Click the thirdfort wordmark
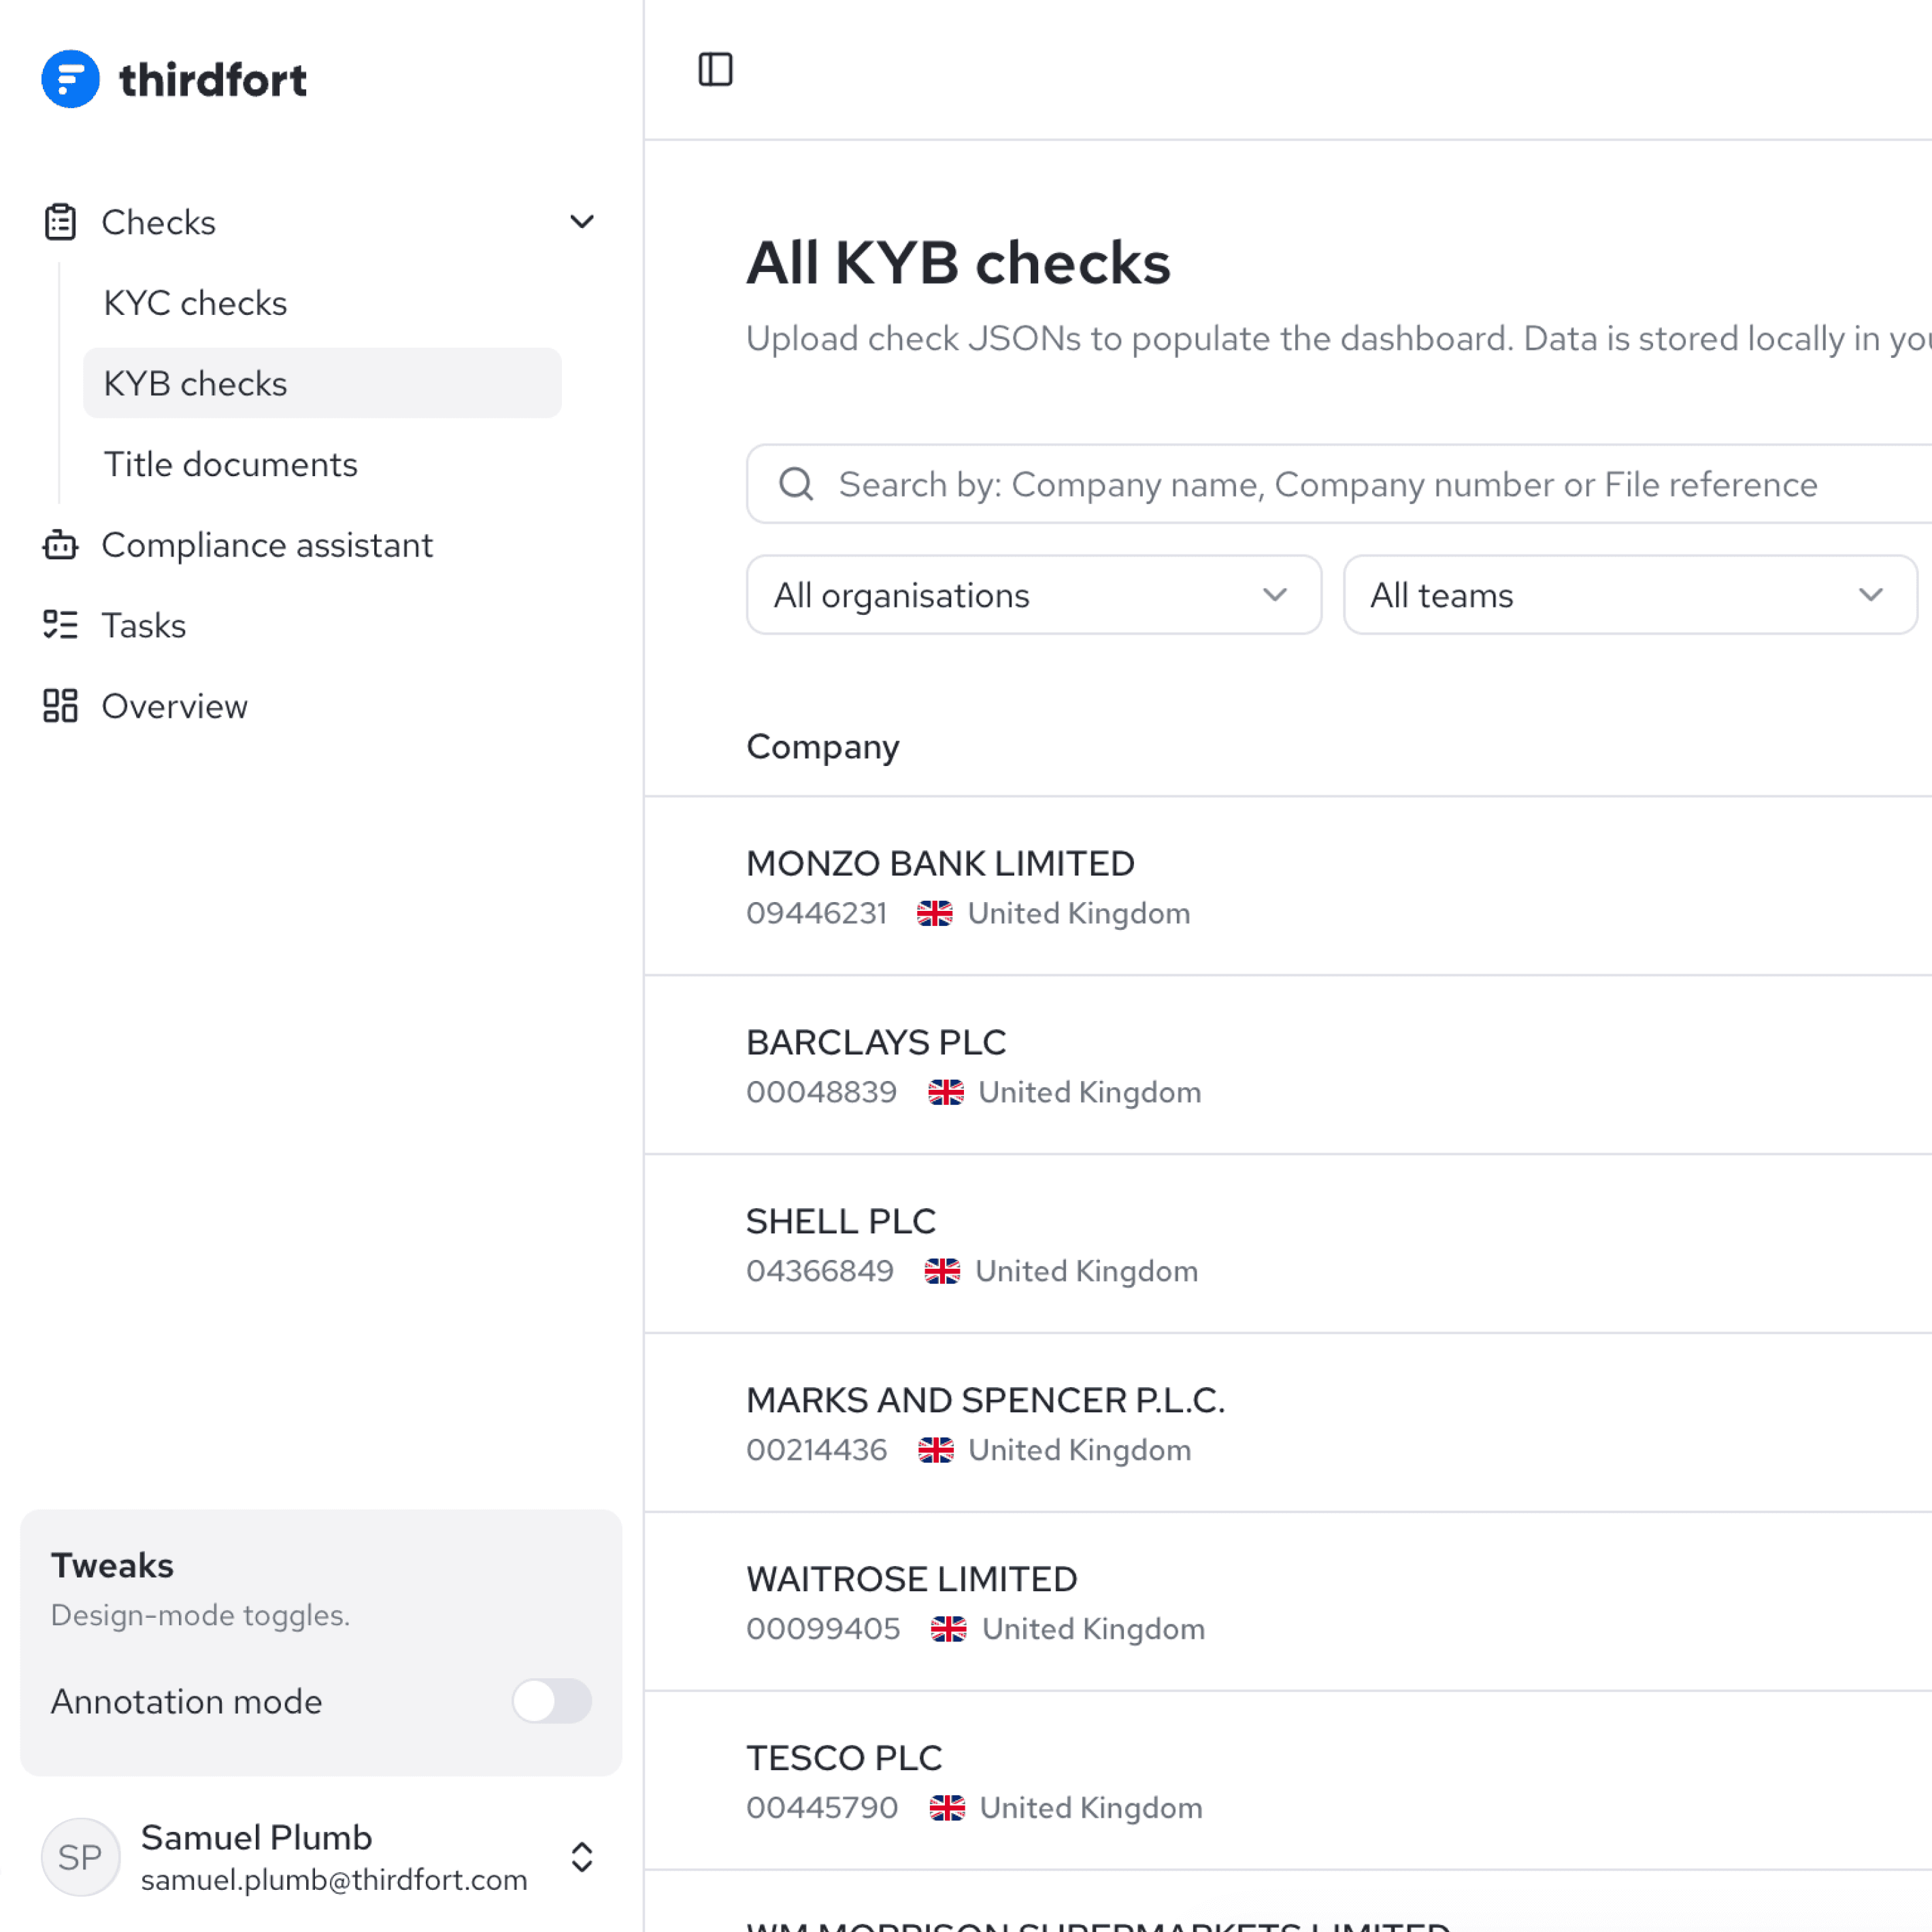Viewport: 1932px width, 1932px height. [213, 80]
